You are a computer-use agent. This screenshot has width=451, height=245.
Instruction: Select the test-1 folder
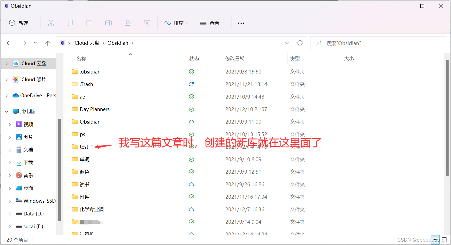click(x=86, y=147)
